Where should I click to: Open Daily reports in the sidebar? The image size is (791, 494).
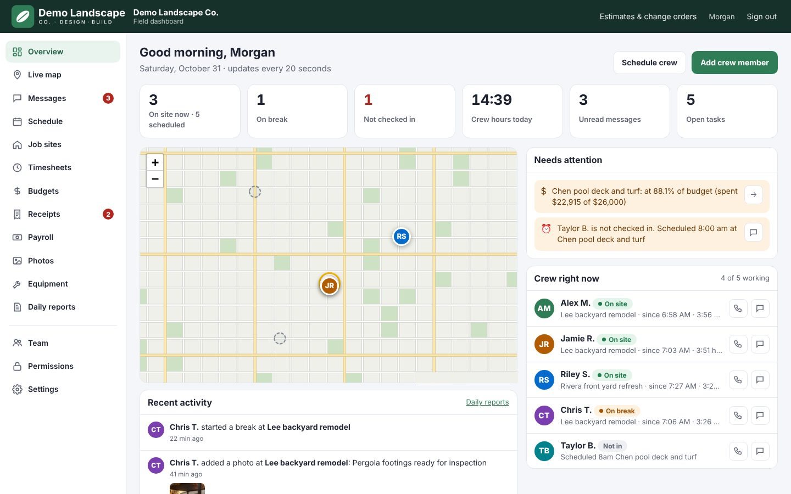[63, 307]
